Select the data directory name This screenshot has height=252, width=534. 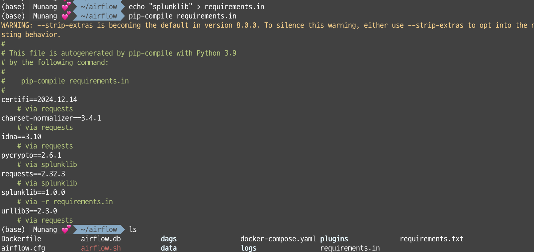click(x=169, y=248)
